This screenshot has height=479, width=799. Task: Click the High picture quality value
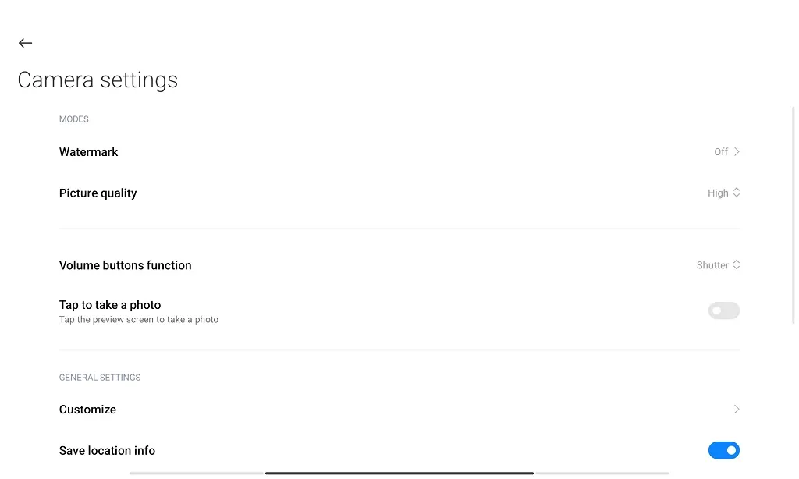click(x=716, y=193)
